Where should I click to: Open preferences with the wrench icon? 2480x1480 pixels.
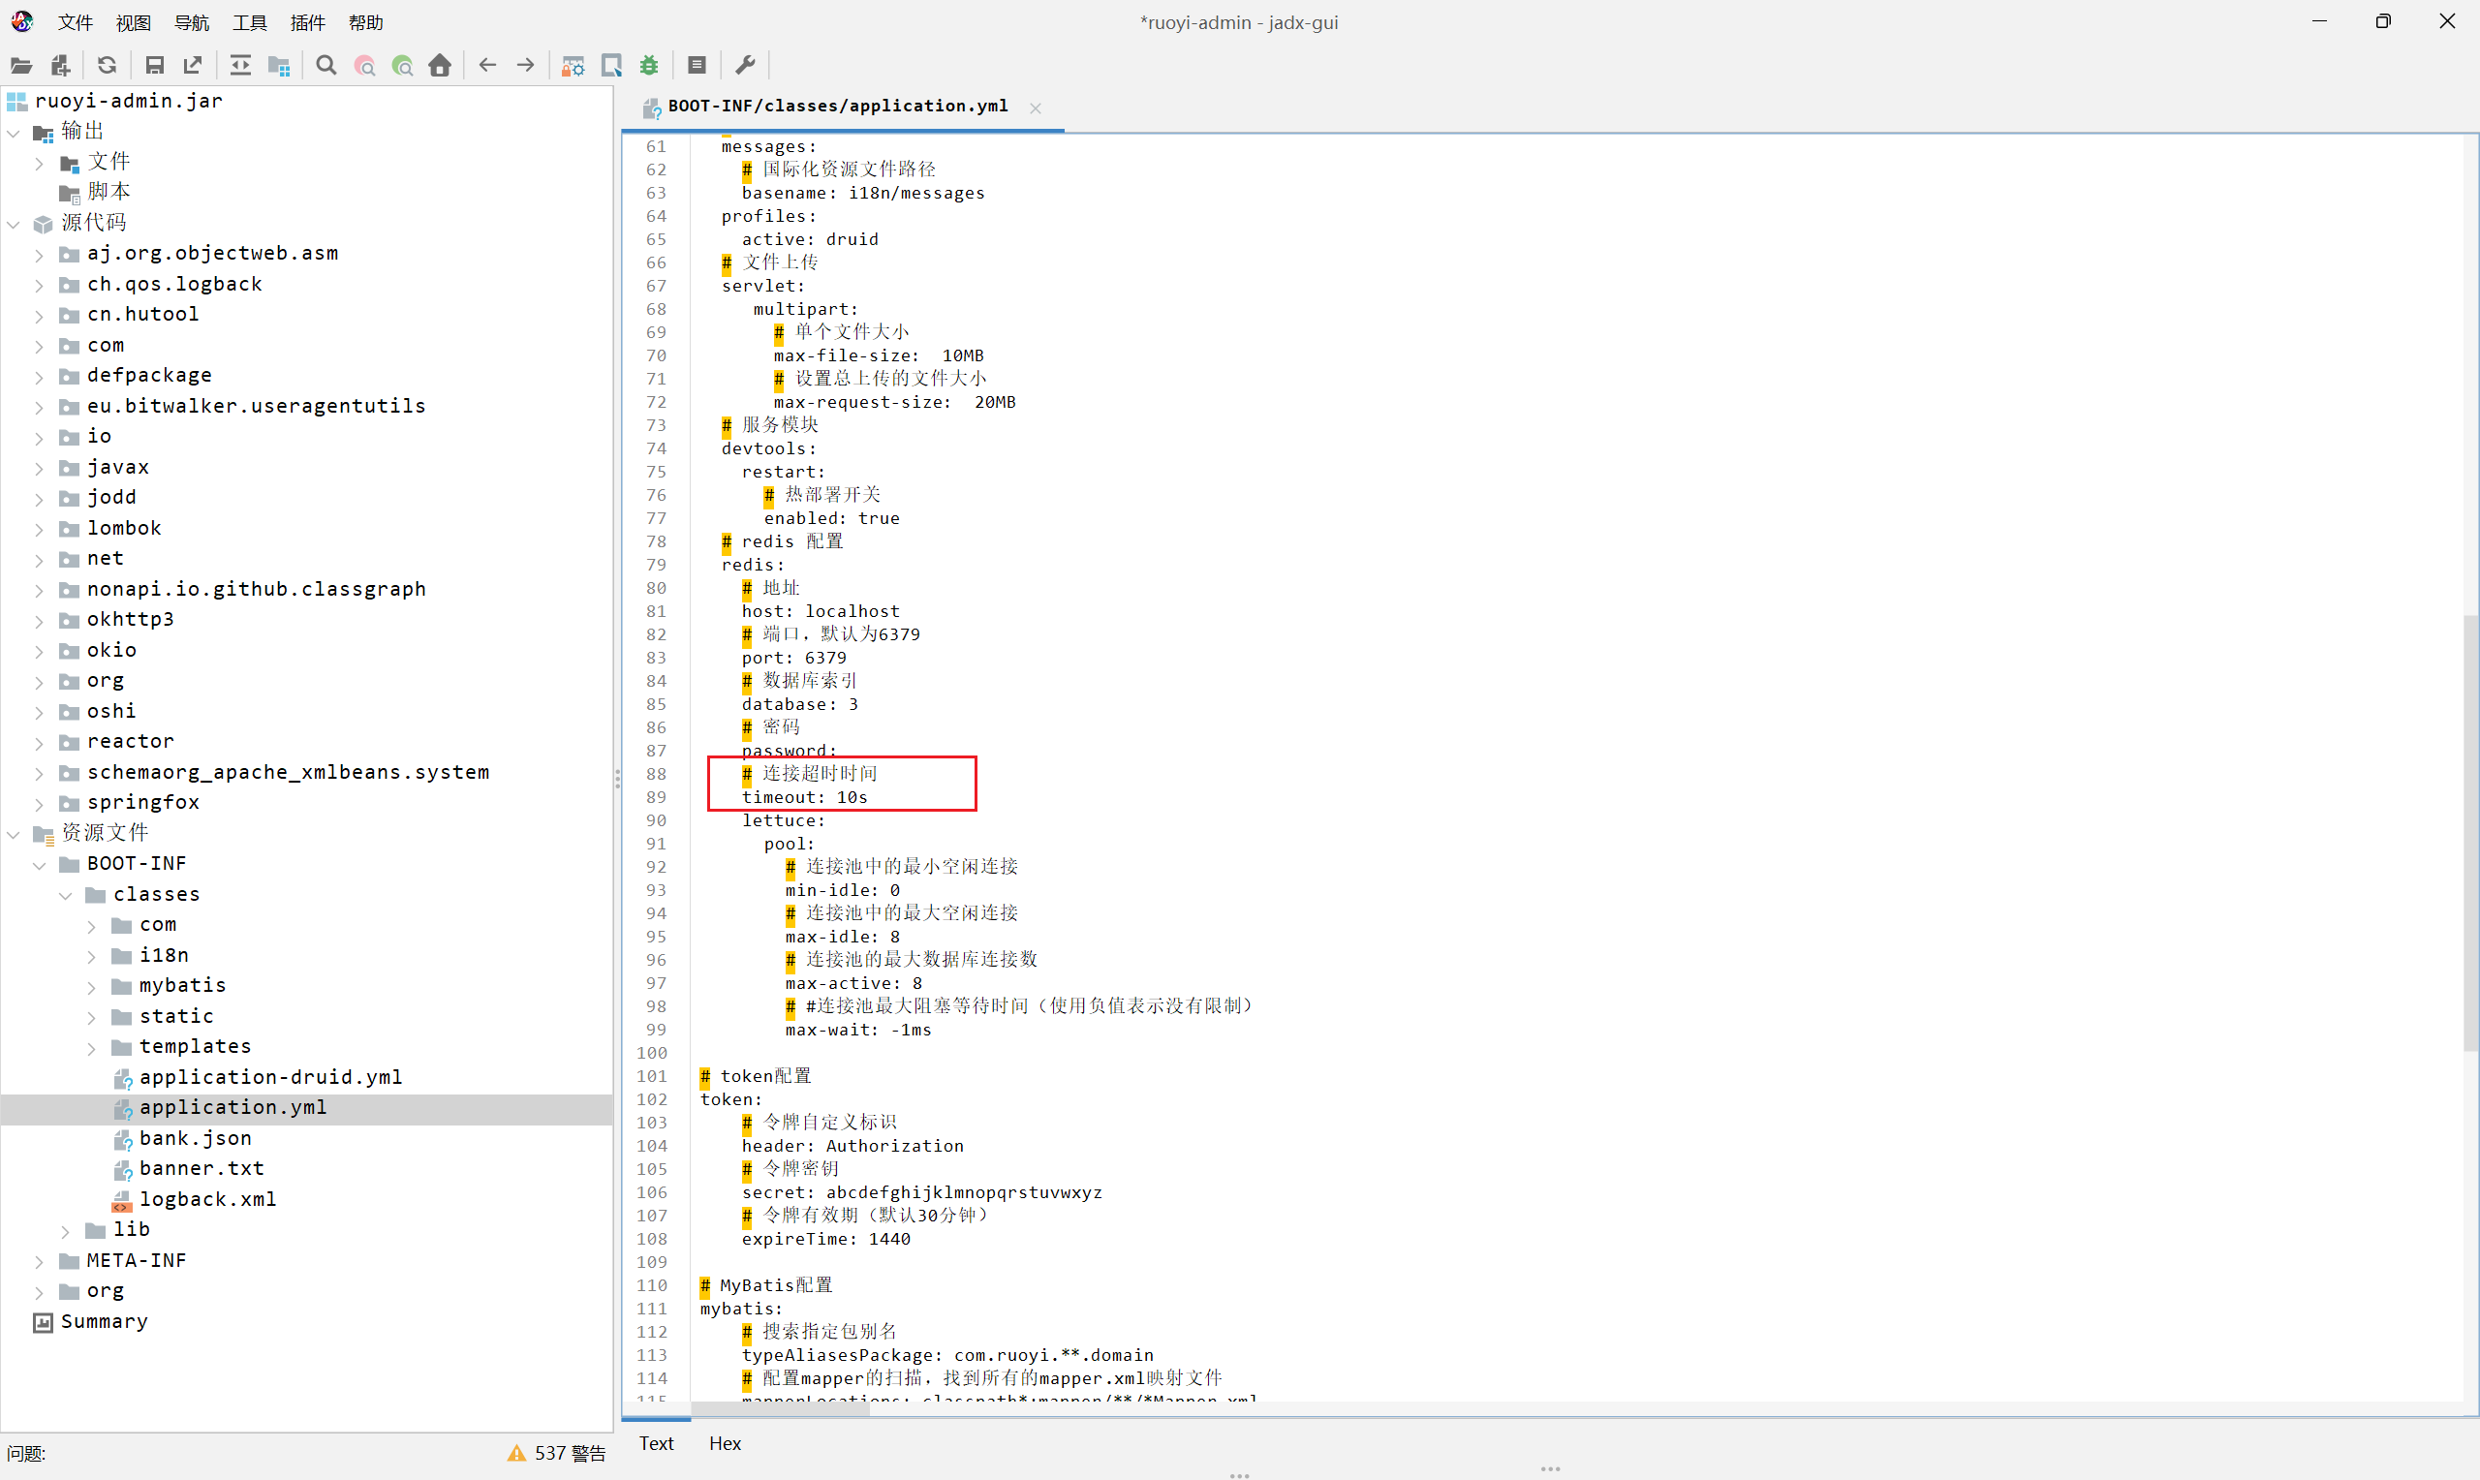(745, 66)
